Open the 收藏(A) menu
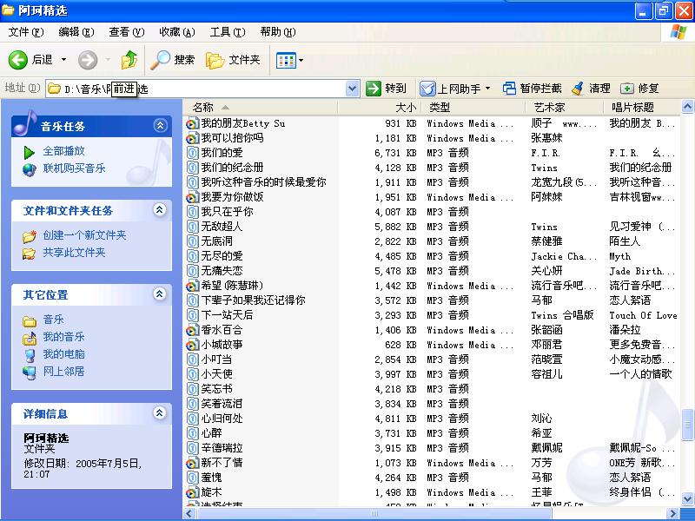This screenshot has height=521, width=695. pyautogui.click(x=176, y=32)
